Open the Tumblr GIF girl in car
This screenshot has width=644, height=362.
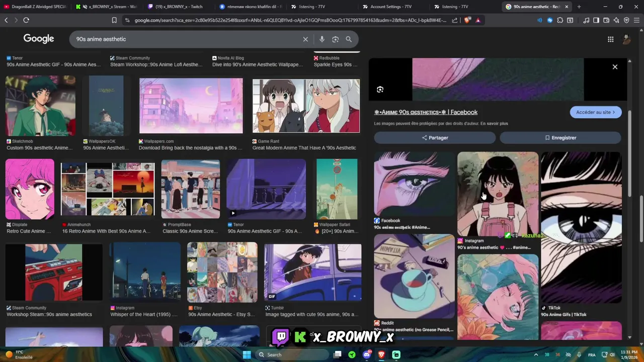point(312,272)
